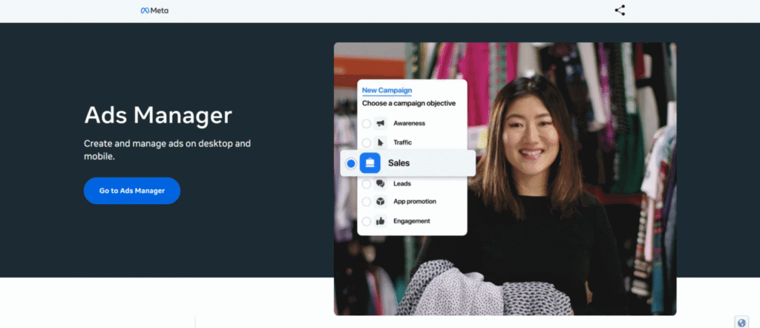
Task: Select the Awareness radio button
Action: (x=367, y=123)
